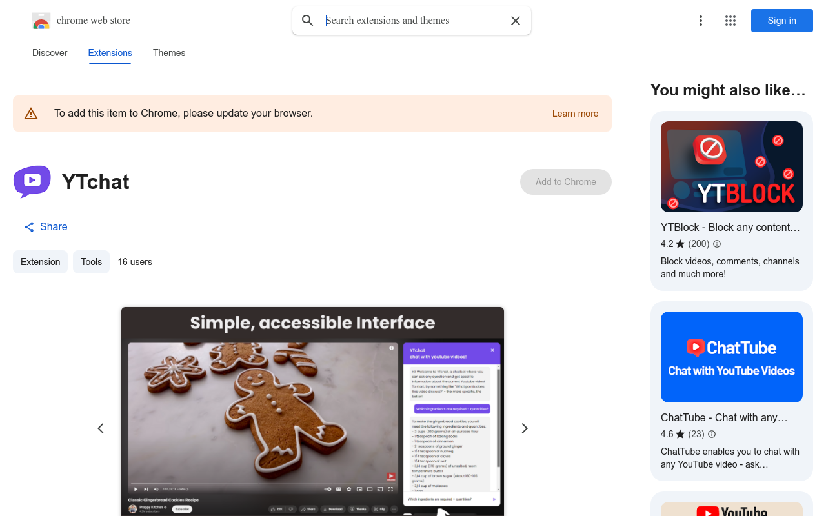The image size is (826, 516).
Task: Click the 16 users text
Action: [135, 262]
